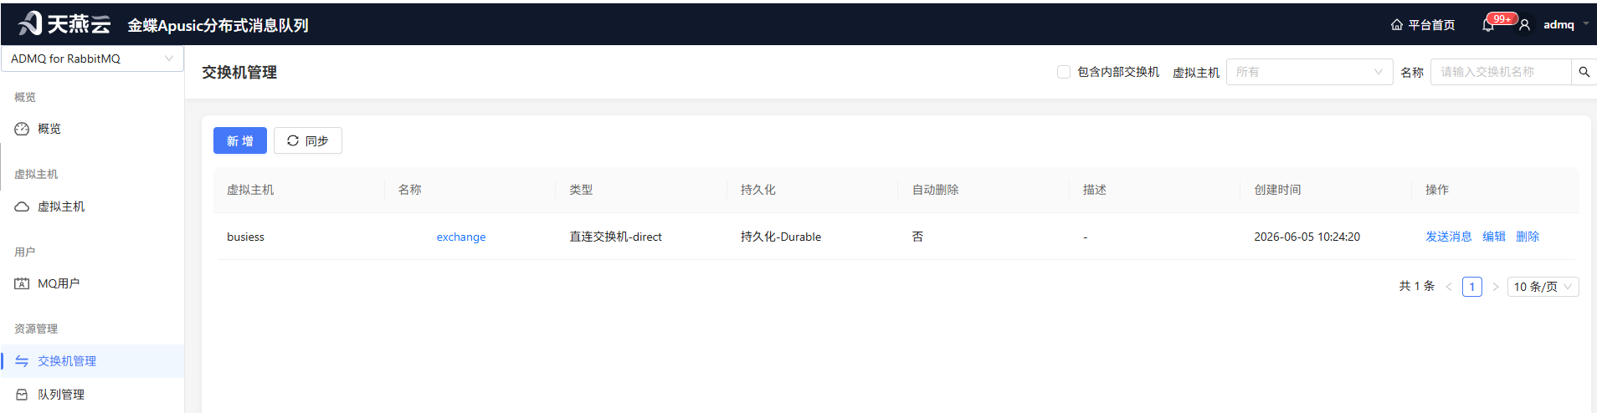Click the 共 1 条 total text

[x=1416, y=287]
